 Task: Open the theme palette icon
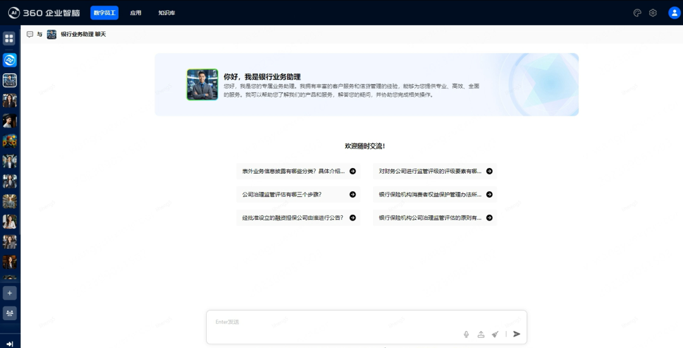pos(637,13)
